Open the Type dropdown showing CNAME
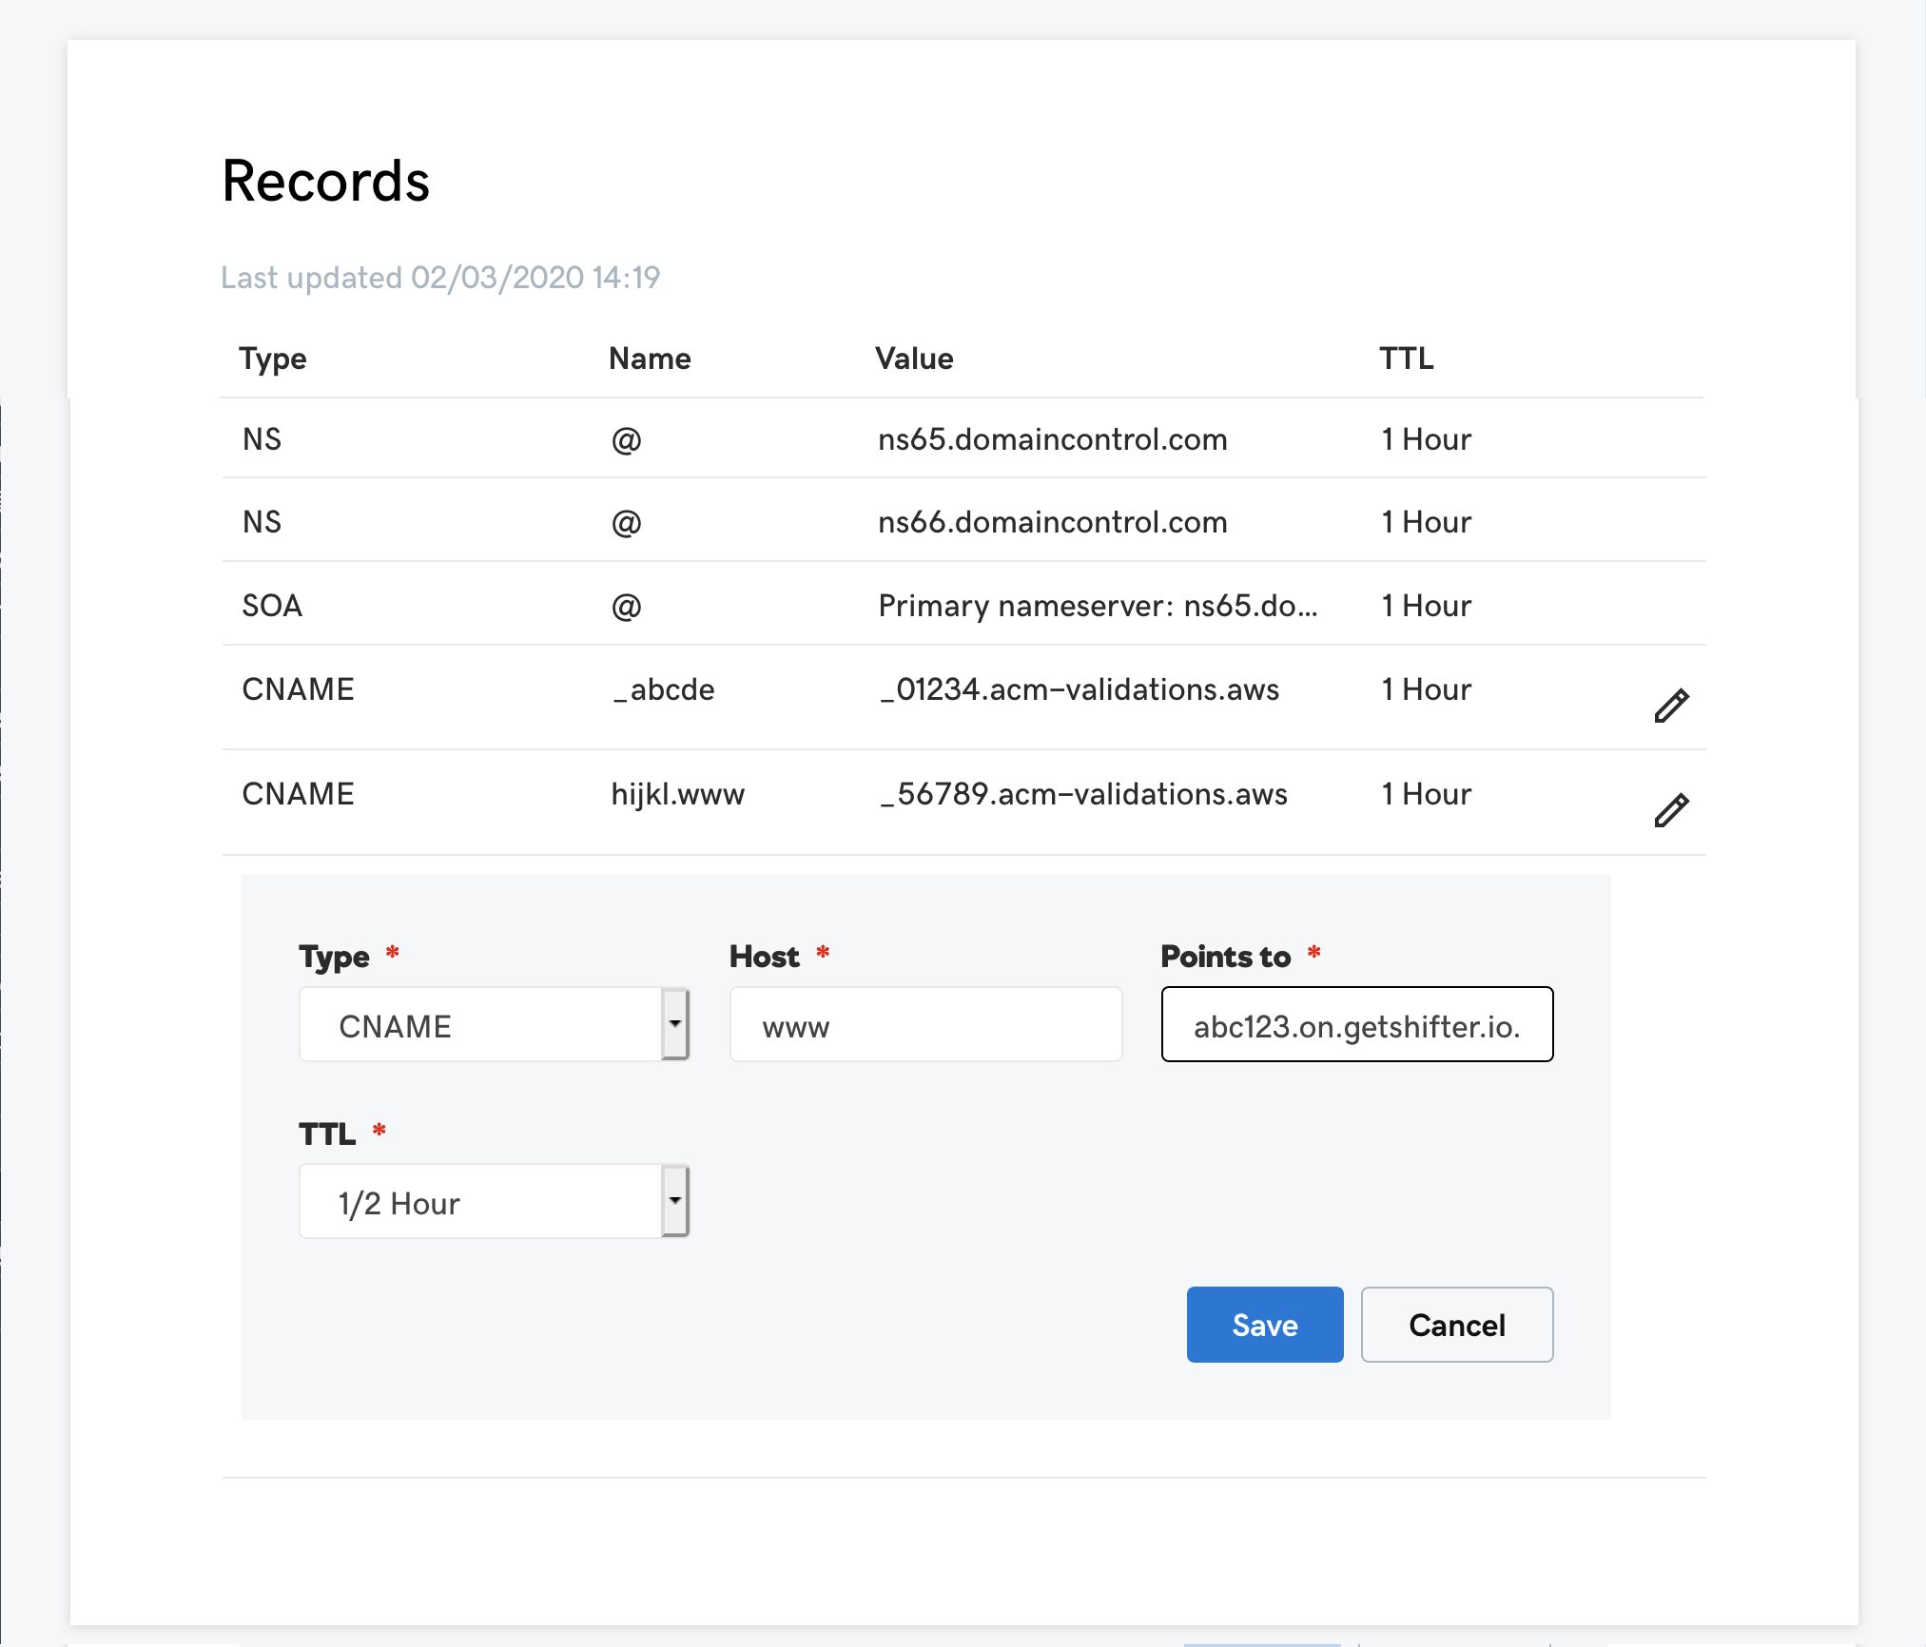Viewport: 1926px width, 1647px height. coord(494,1024)
